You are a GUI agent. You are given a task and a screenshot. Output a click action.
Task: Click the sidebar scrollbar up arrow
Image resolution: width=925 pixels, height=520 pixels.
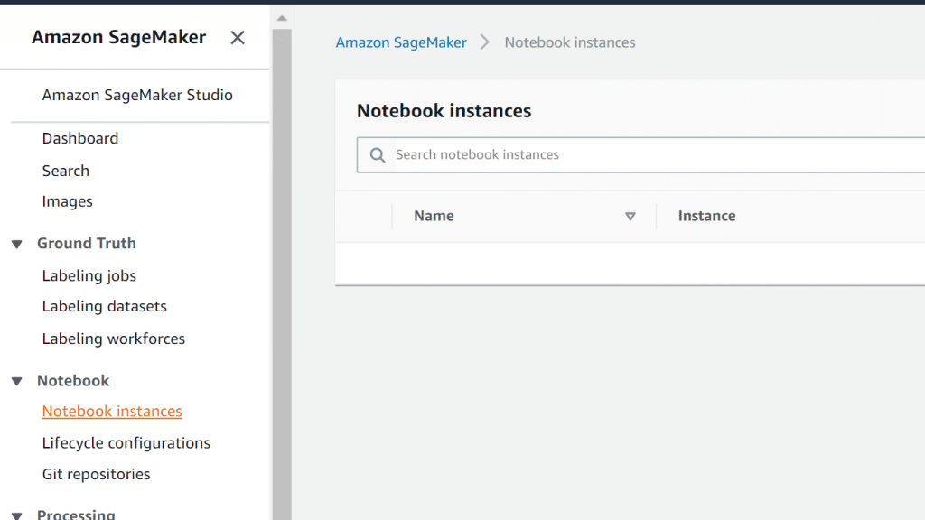(282, 18)
